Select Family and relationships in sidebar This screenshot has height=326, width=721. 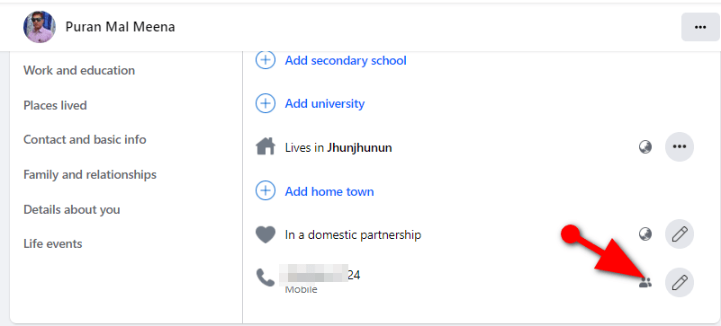pyautogui.click(x=90, y=175)
